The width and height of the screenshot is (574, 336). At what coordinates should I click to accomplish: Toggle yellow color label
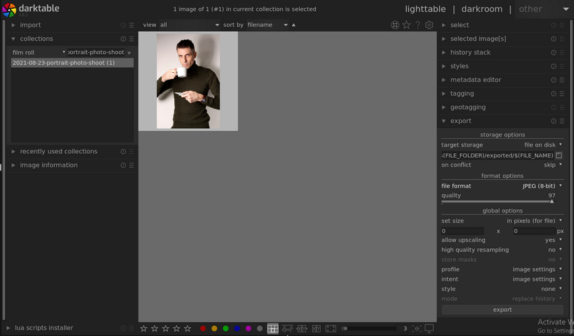(x=214, y=329)
